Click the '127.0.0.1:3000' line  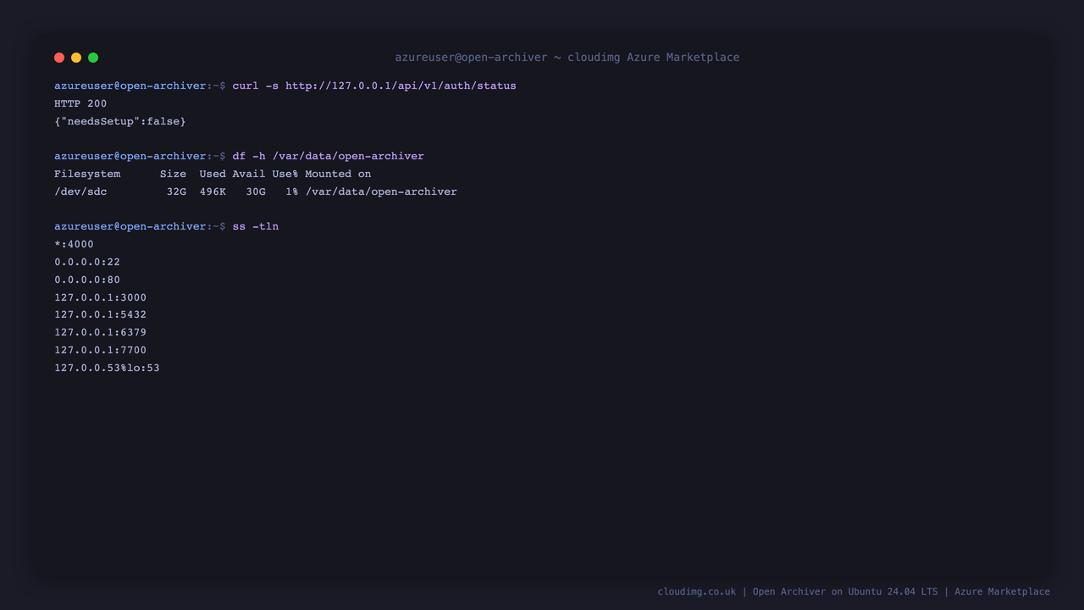[x=101, y=297]
